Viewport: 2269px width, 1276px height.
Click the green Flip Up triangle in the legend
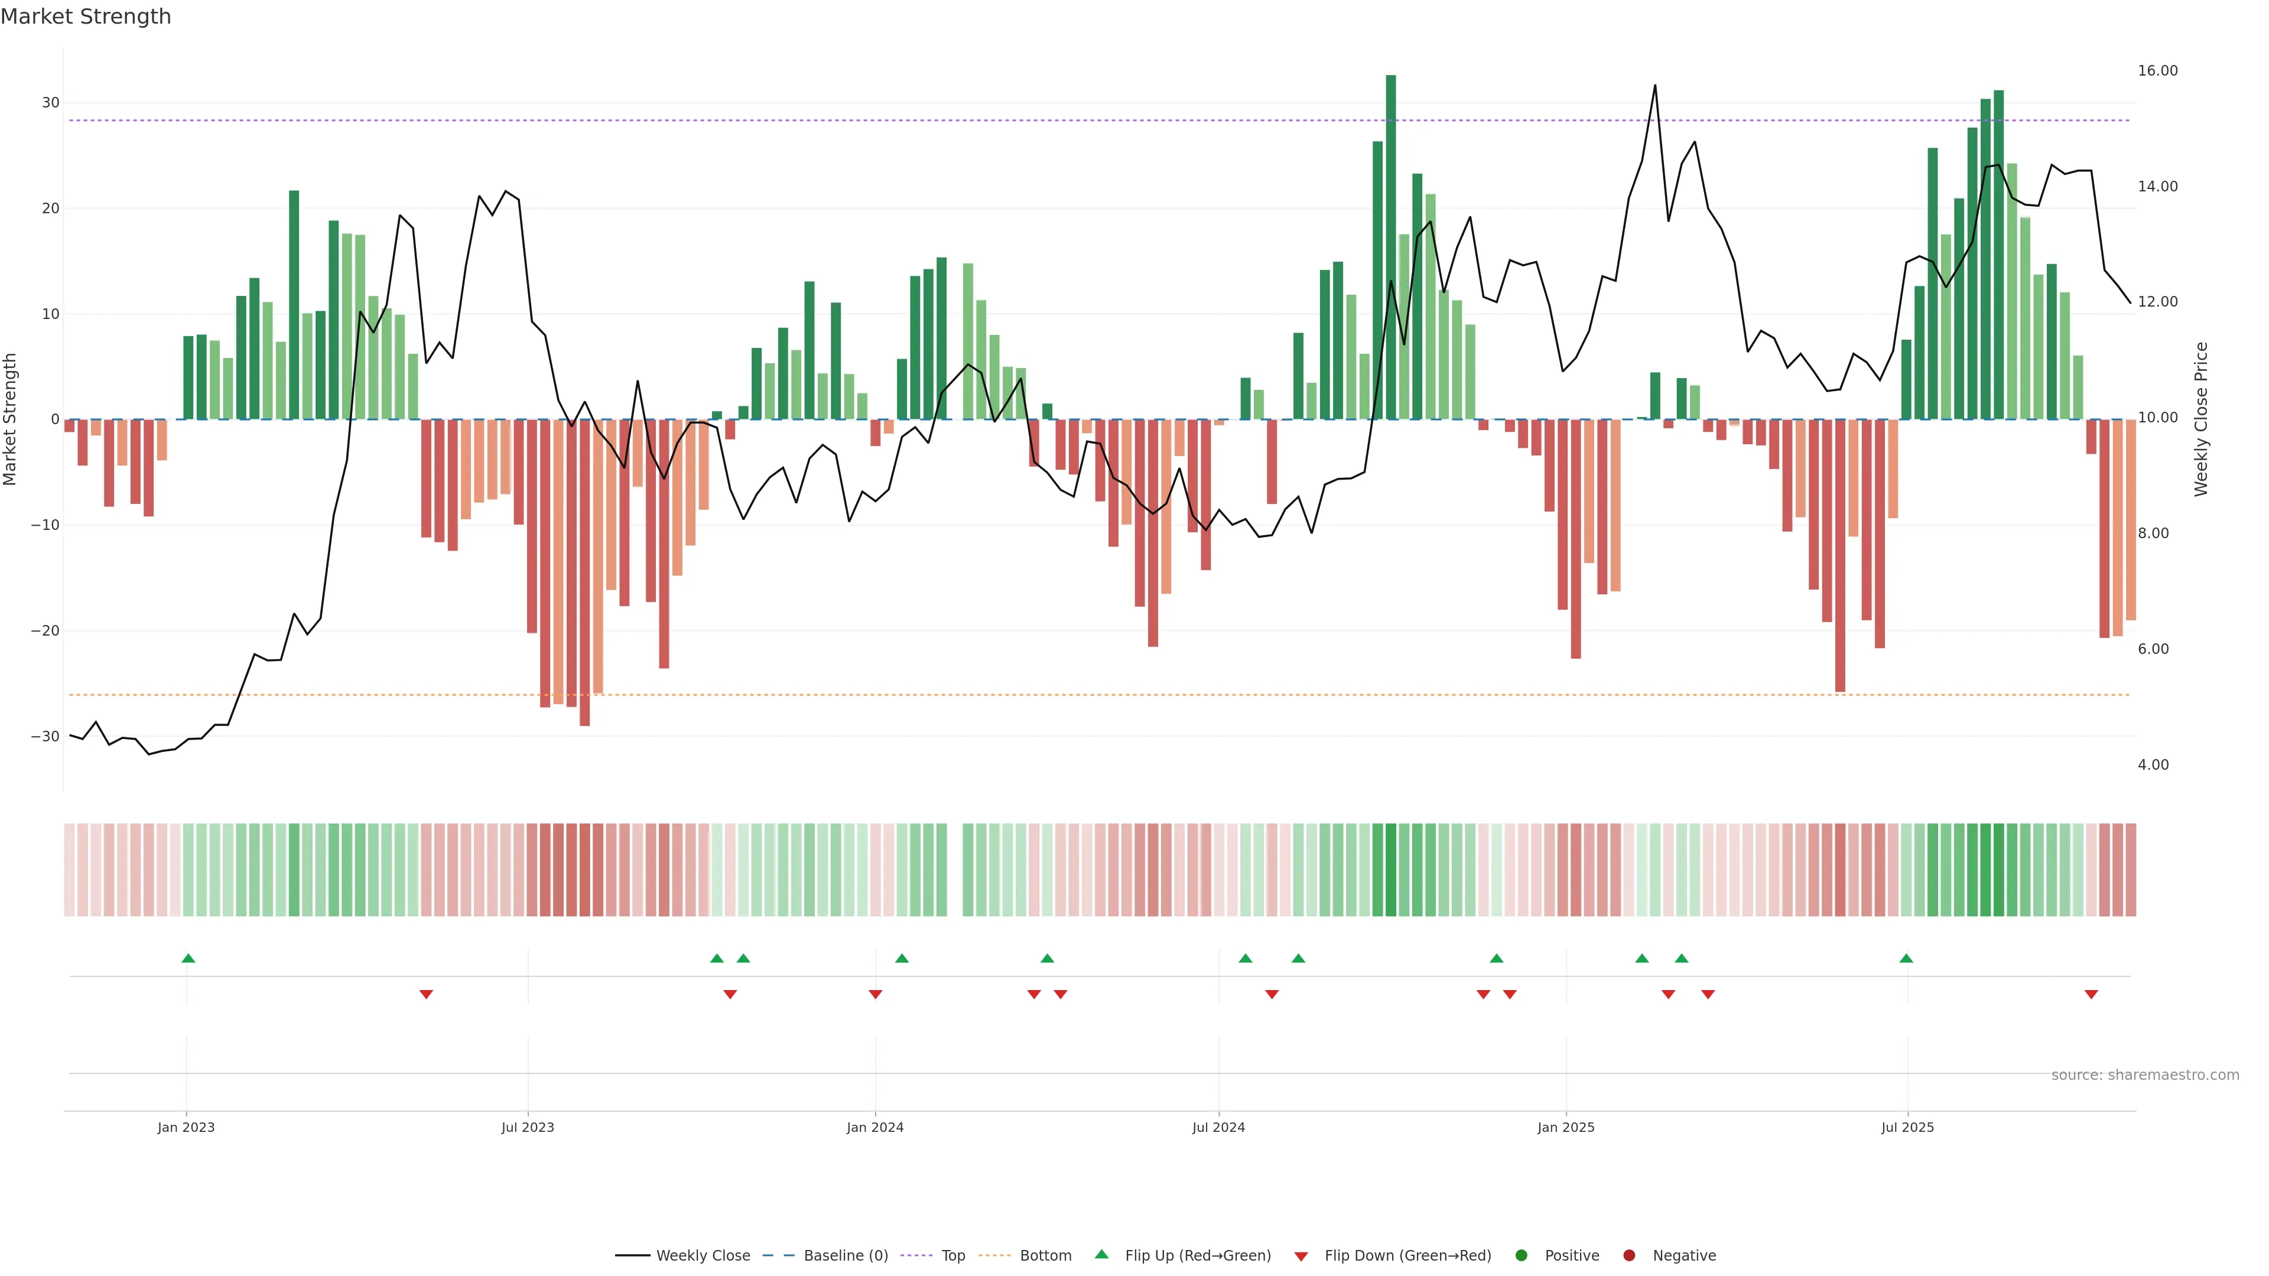(1101, 1254)
